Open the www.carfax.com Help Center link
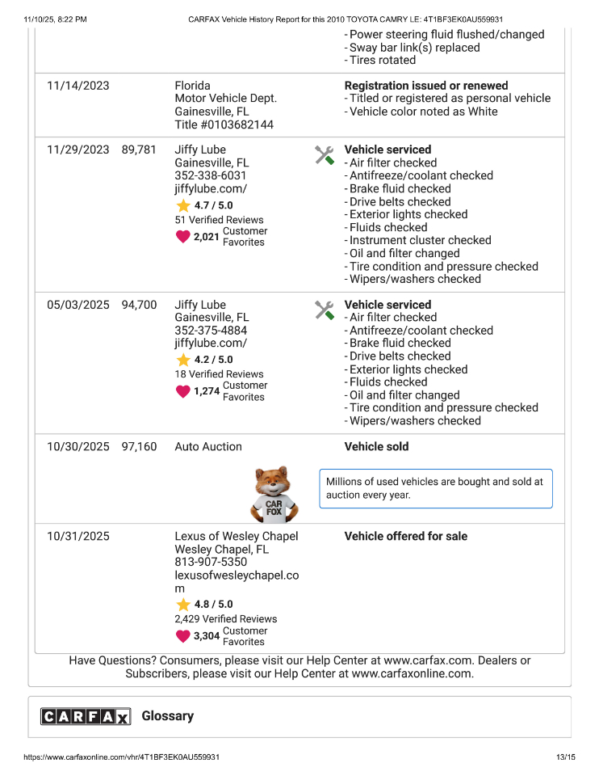The width and height of the screenshot is (599, 776). pyautogui.click(x=445, y=660)
